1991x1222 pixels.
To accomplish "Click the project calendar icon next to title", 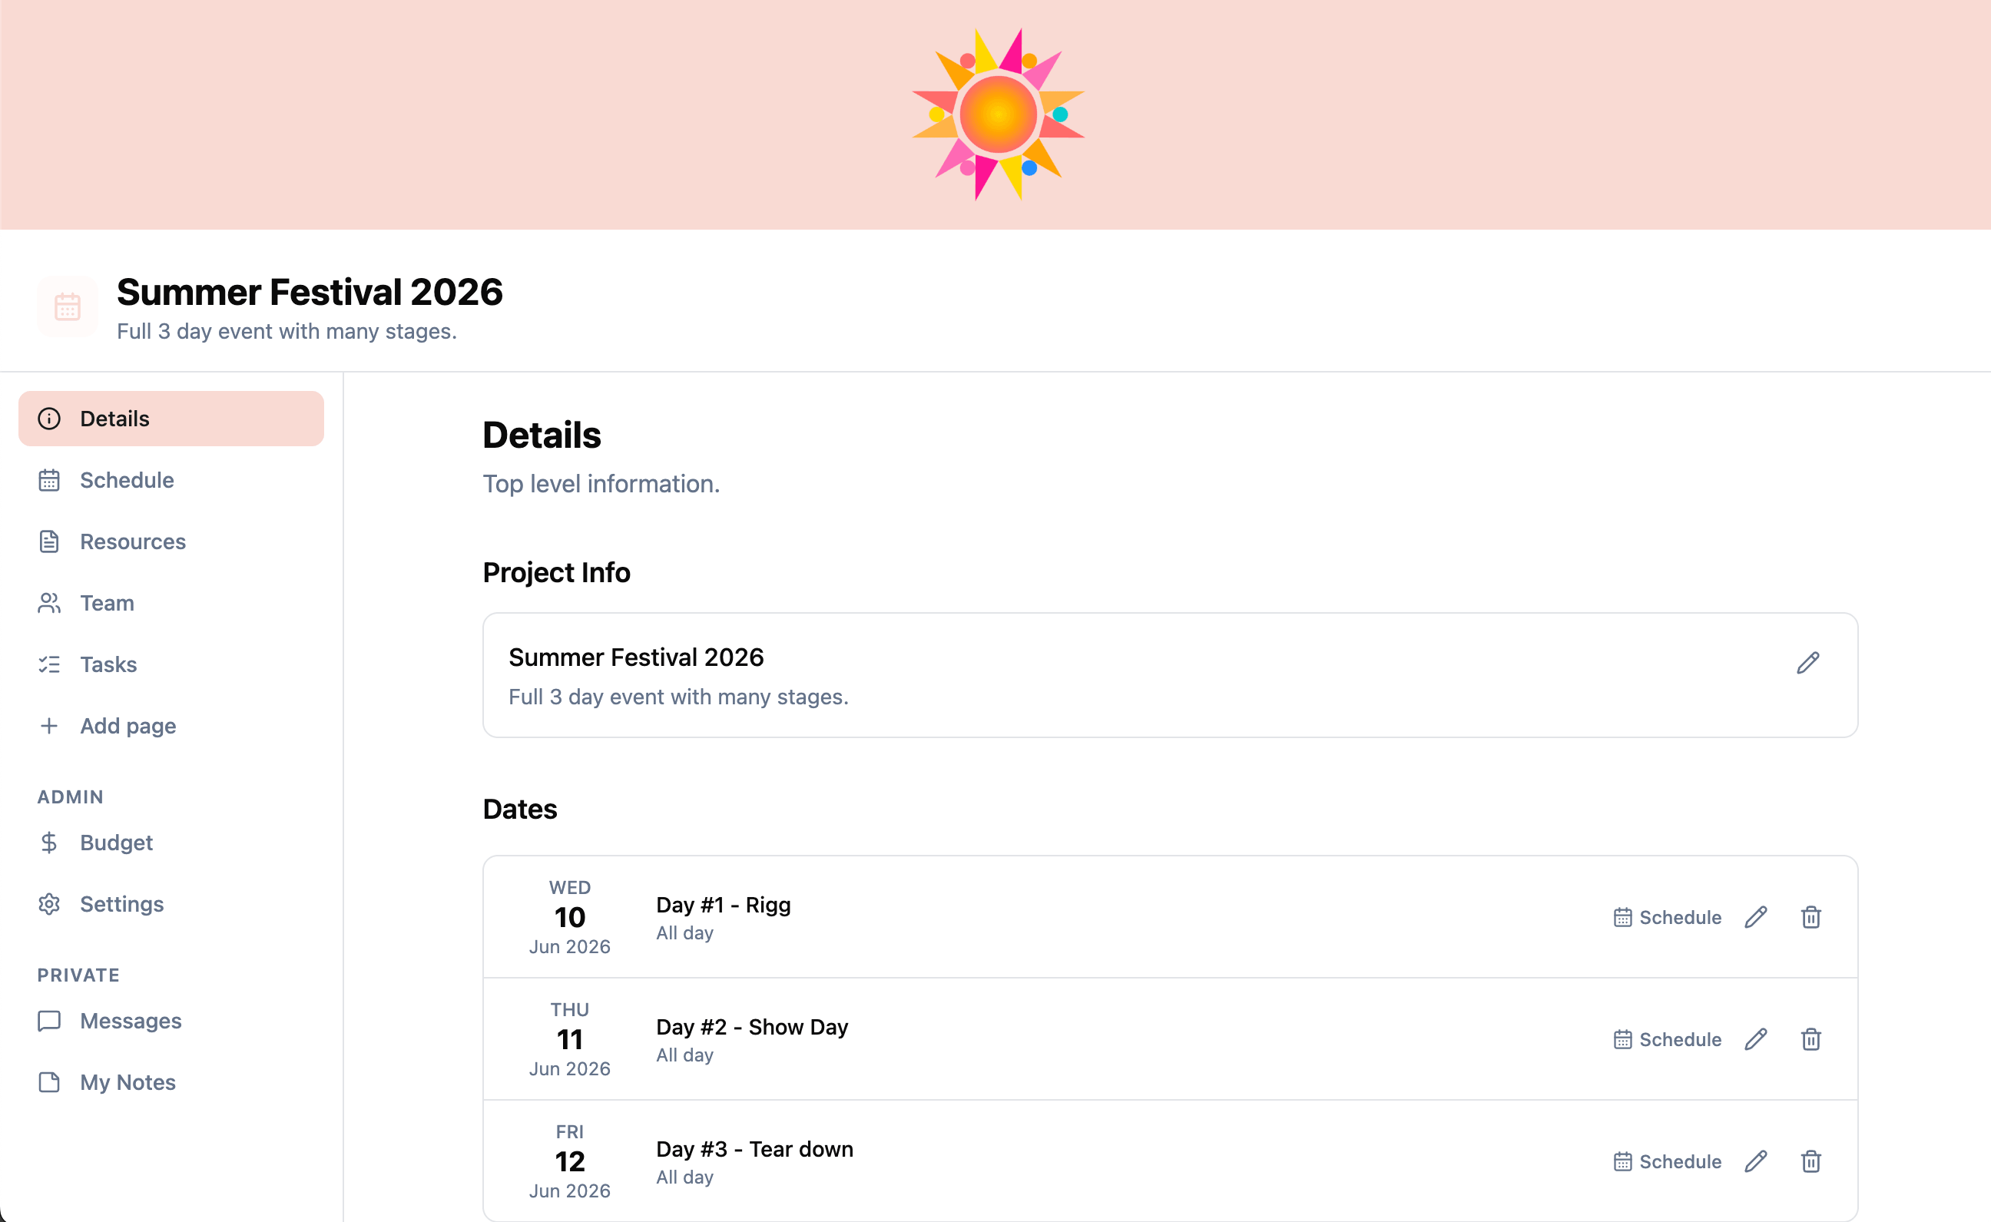I will click(x=67, y=306).
